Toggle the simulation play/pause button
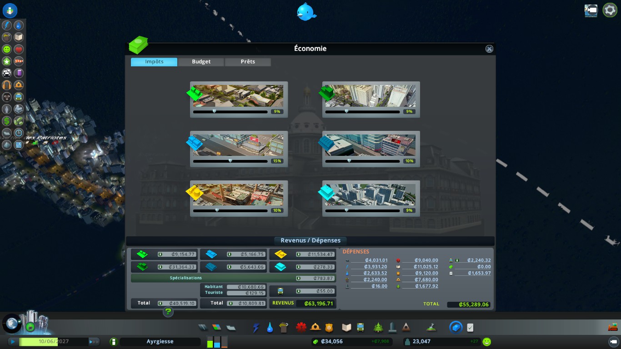The image size is (621, 349). [x=13, y=342]
